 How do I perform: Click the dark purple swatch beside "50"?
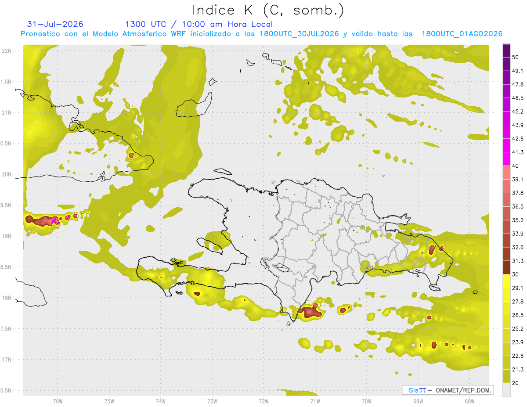click(506, 50)
